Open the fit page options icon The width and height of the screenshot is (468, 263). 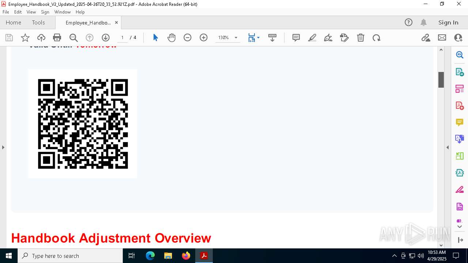point(252,38)
